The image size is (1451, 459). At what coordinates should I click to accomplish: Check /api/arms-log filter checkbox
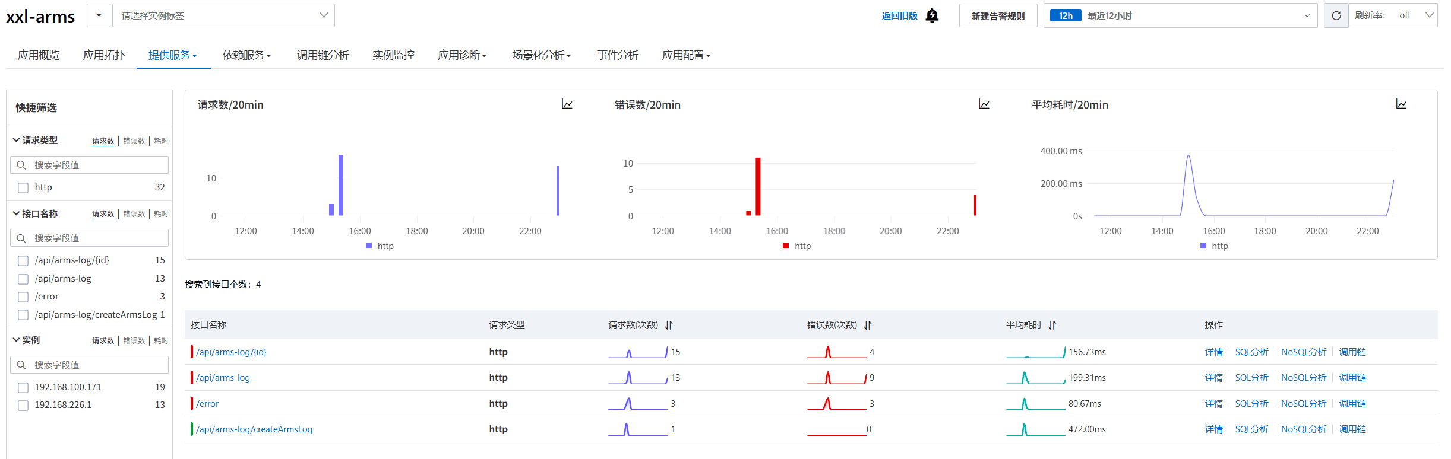pos(23,279)
